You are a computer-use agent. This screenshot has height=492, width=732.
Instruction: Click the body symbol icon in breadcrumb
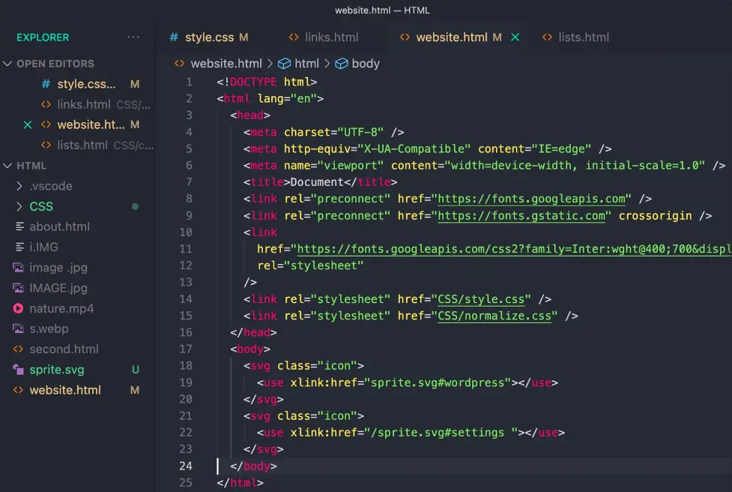[x=342, y=64]
